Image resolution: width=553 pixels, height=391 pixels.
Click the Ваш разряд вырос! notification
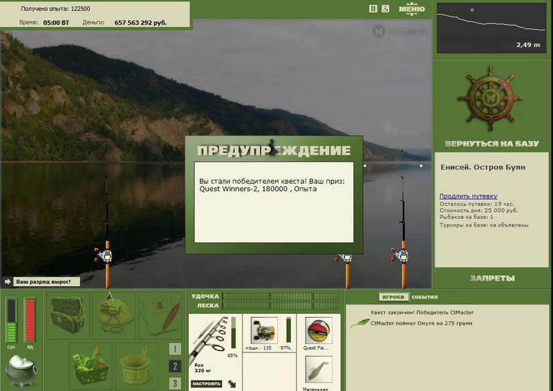(46, 282)
